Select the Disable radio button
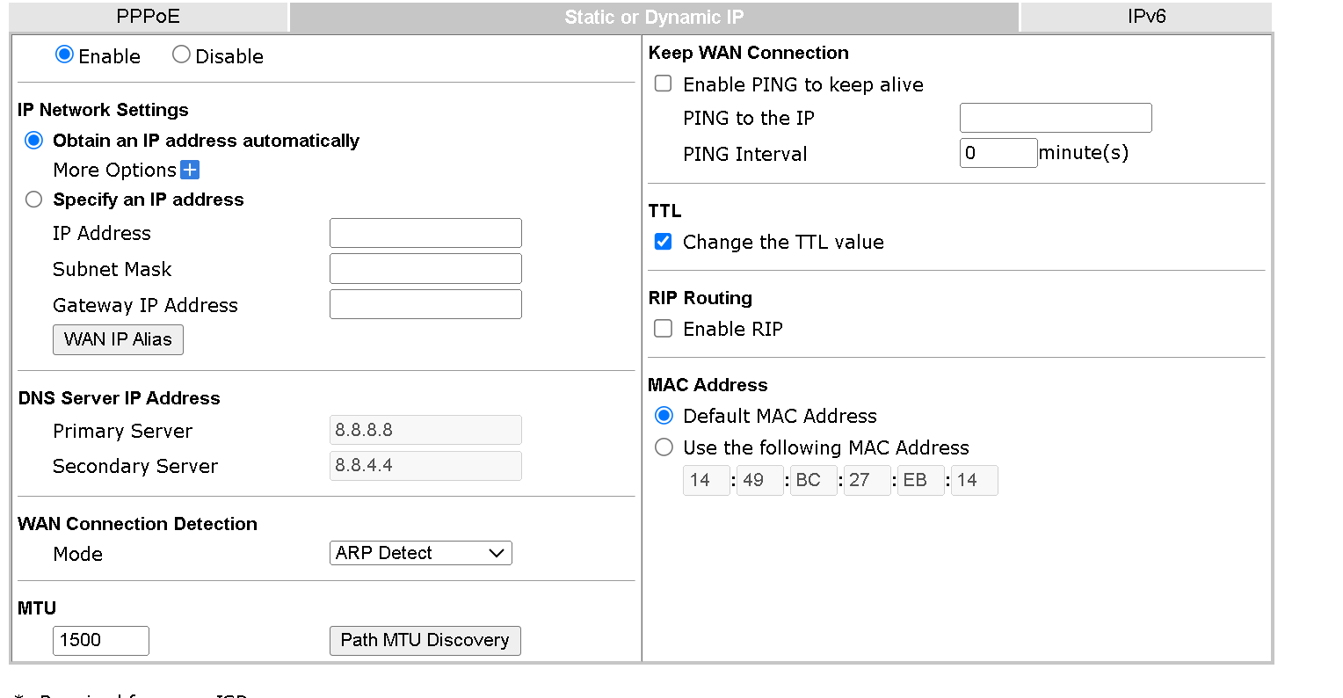1343x698 pixels. (181, 54)
